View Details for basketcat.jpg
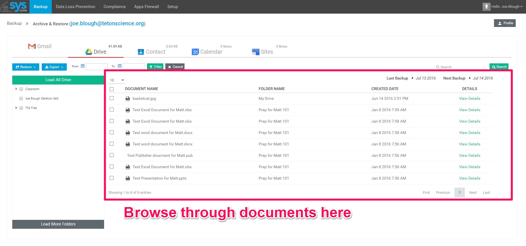Screen dimensions: 526x246 click(470, 98)
